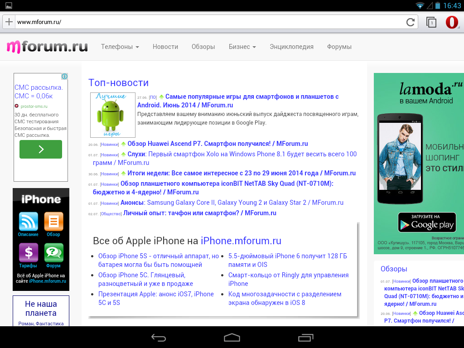Viewport: 464px width, 348px height.
Task: Open the Обзоры menu item
Action: pyautogui.click(x=203, y=47)
